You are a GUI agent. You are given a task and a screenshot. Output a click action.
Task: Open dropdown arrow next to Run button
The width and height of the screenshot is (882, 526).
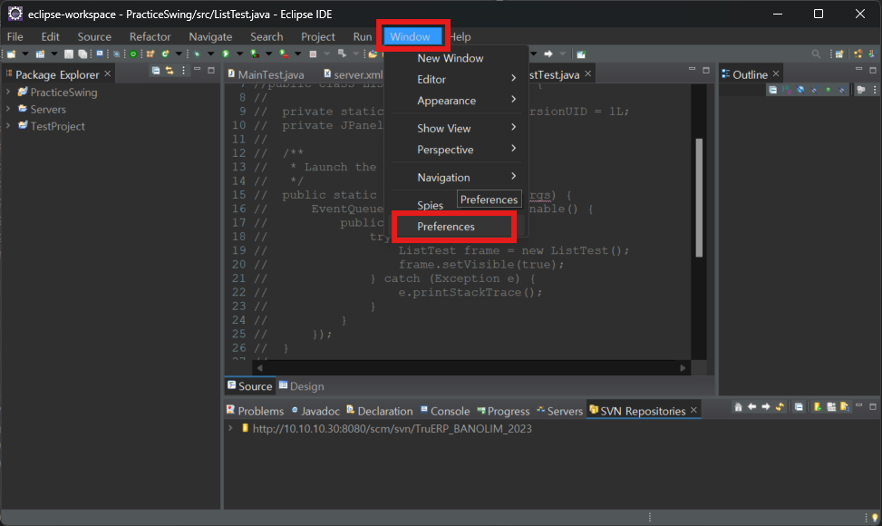[x=239, y=54]
